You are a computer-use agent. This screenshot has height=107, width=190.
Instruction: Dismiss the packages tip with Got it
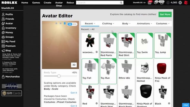pyautogui.click(x=74, y=106)
